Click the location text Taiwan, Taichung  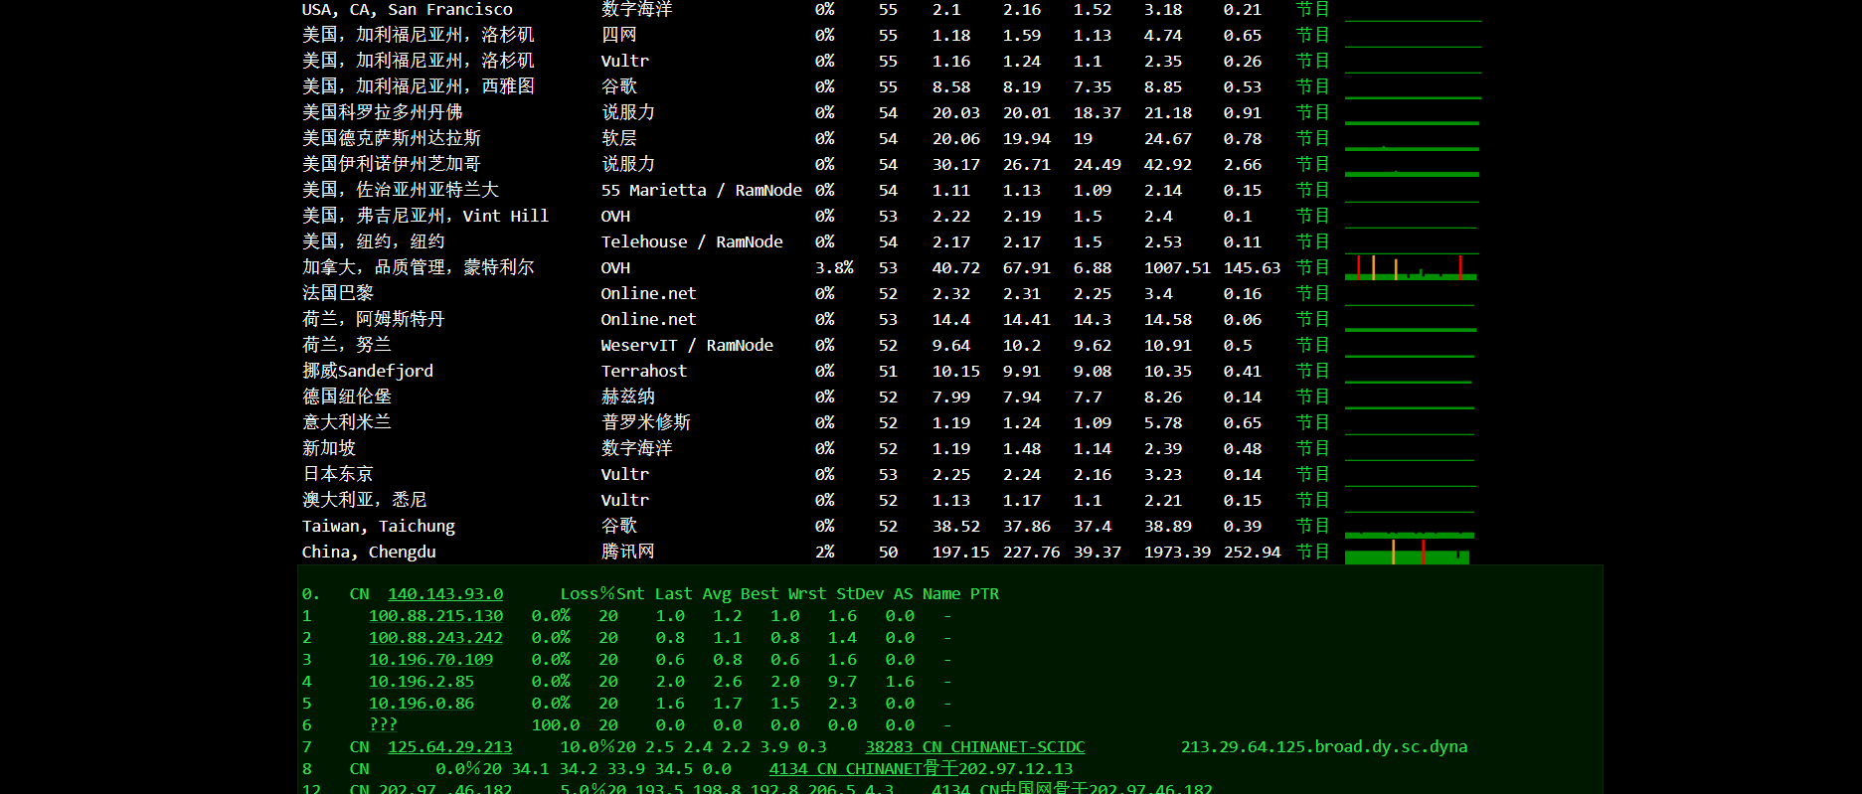[x=379, y=526]
